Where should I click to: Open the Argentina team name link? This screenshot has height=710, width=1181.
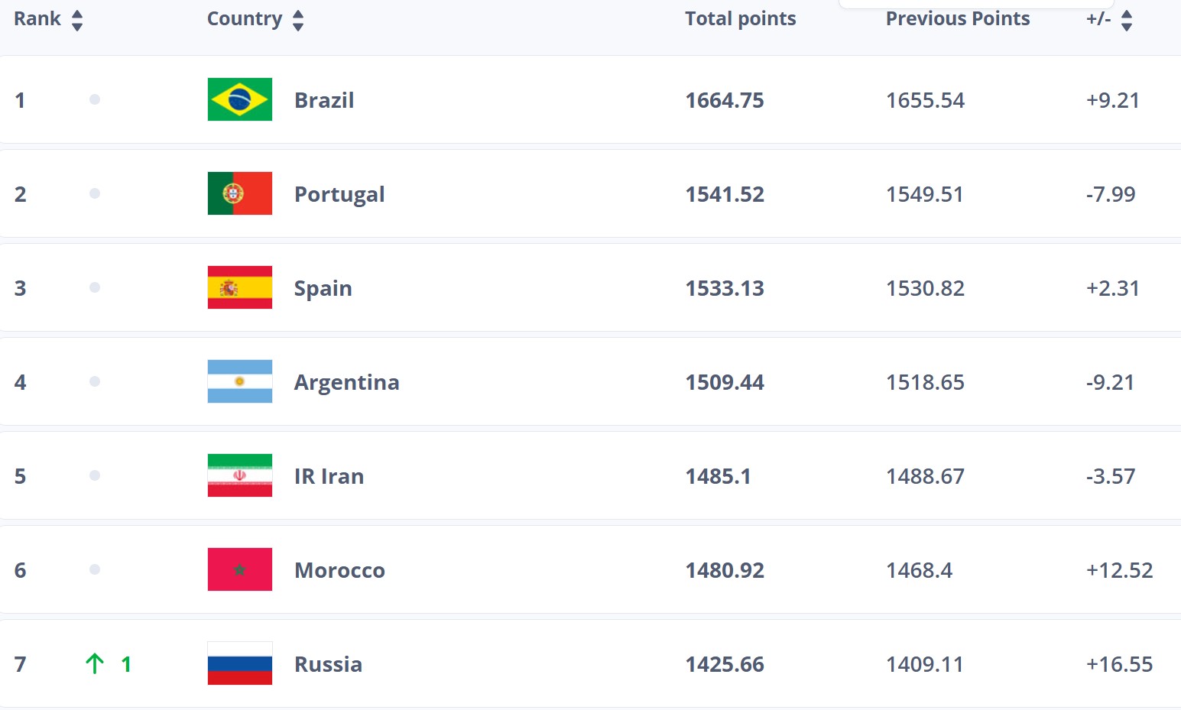click(347, 383)
